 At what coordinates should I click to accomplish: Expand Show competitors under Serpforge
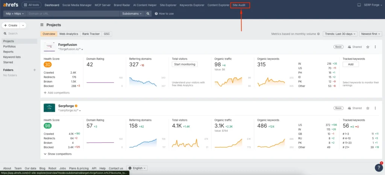pyautogui.click(x=58, y=154)
